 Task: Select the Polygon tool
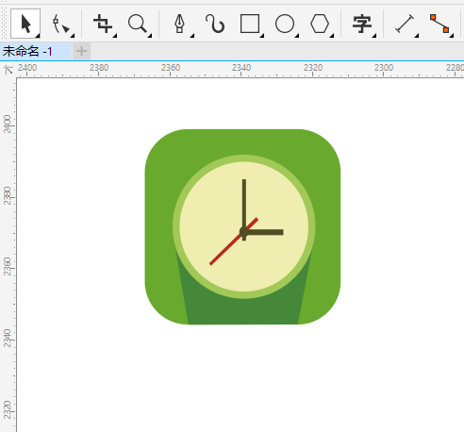[320, 24]
